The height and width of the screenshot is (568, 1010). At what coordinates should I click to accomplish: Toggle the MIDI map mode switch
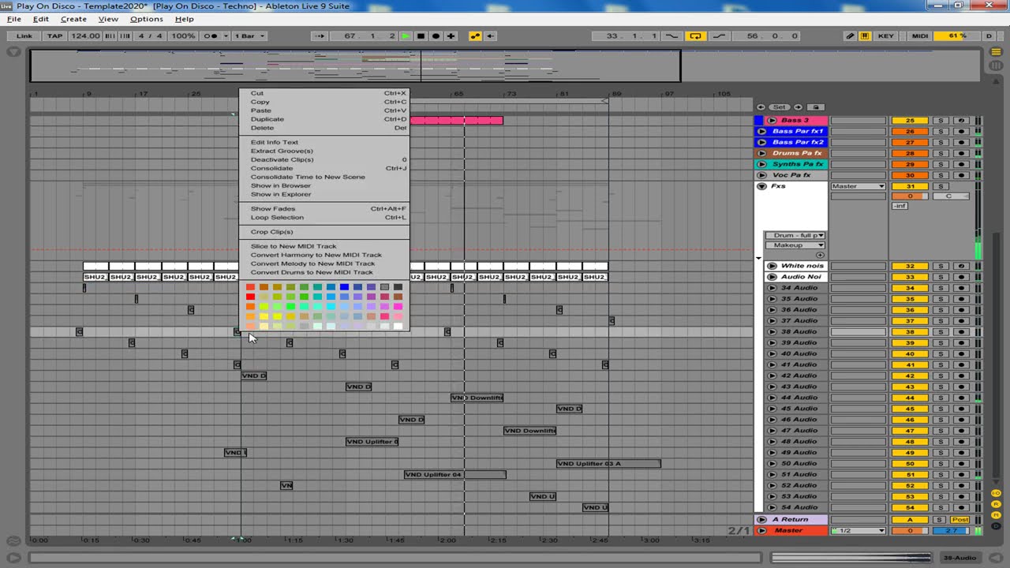click(x=920, y=36)
